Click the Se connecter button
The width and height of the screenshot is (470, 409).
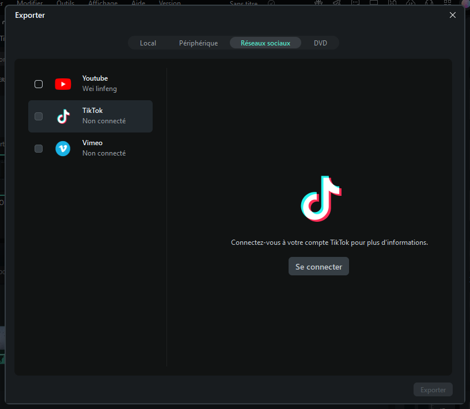click(x=319, y=266)
